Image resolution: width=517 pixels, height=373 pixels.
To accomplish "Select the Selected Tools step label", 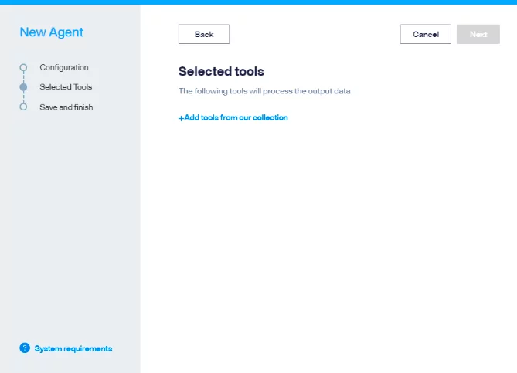I will pyautogui.click(x=66, y=87).
